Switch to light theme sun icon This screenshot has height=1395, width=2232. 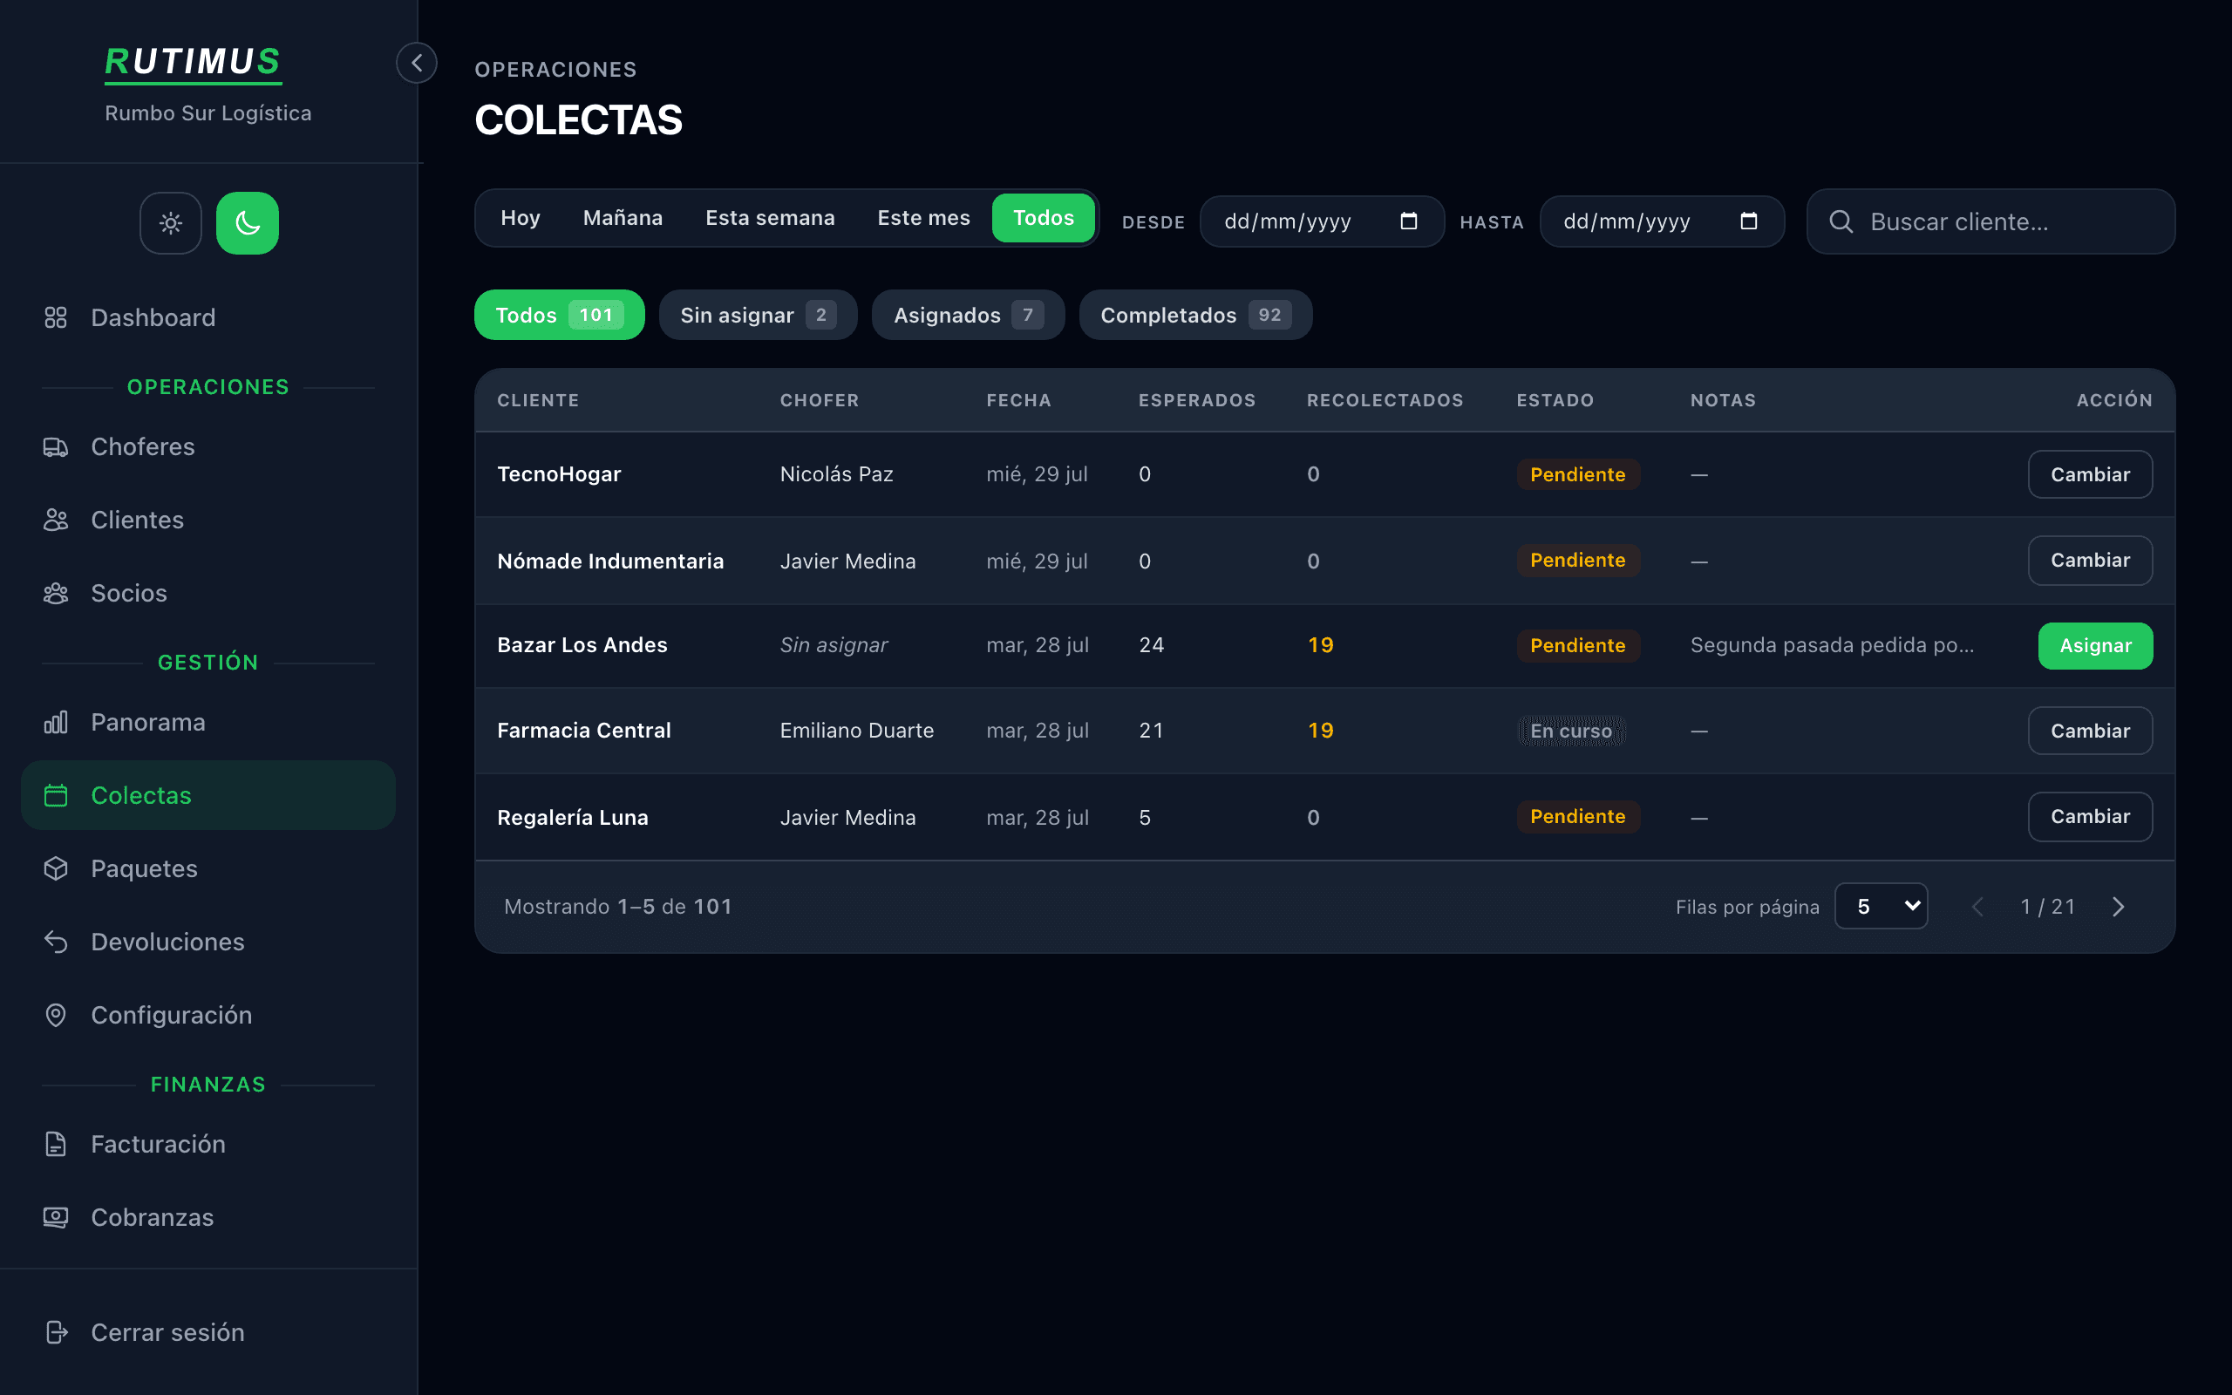171,222
